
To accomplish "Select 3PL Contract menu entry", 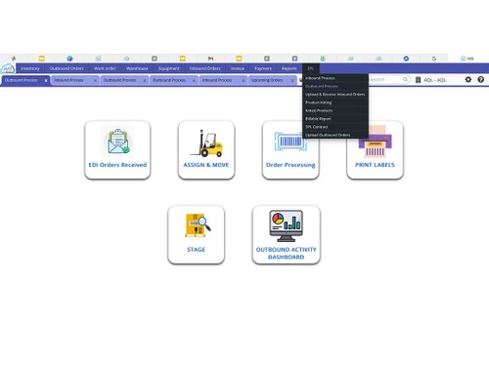I will click(335, 127).
